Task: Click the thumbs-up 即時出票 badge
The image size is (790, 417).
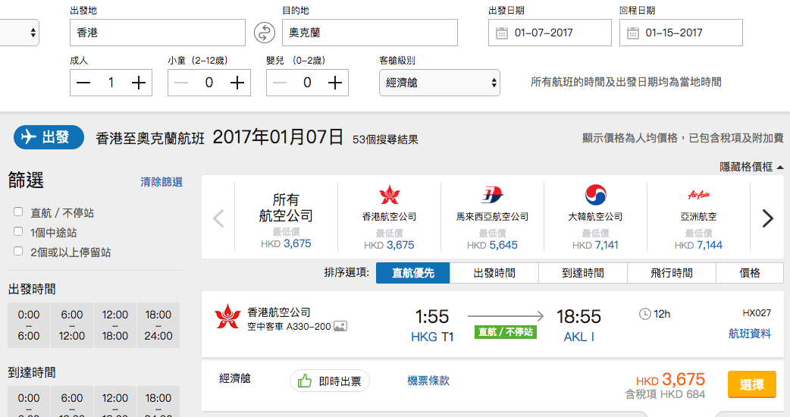Action: (x=330, y=381)
